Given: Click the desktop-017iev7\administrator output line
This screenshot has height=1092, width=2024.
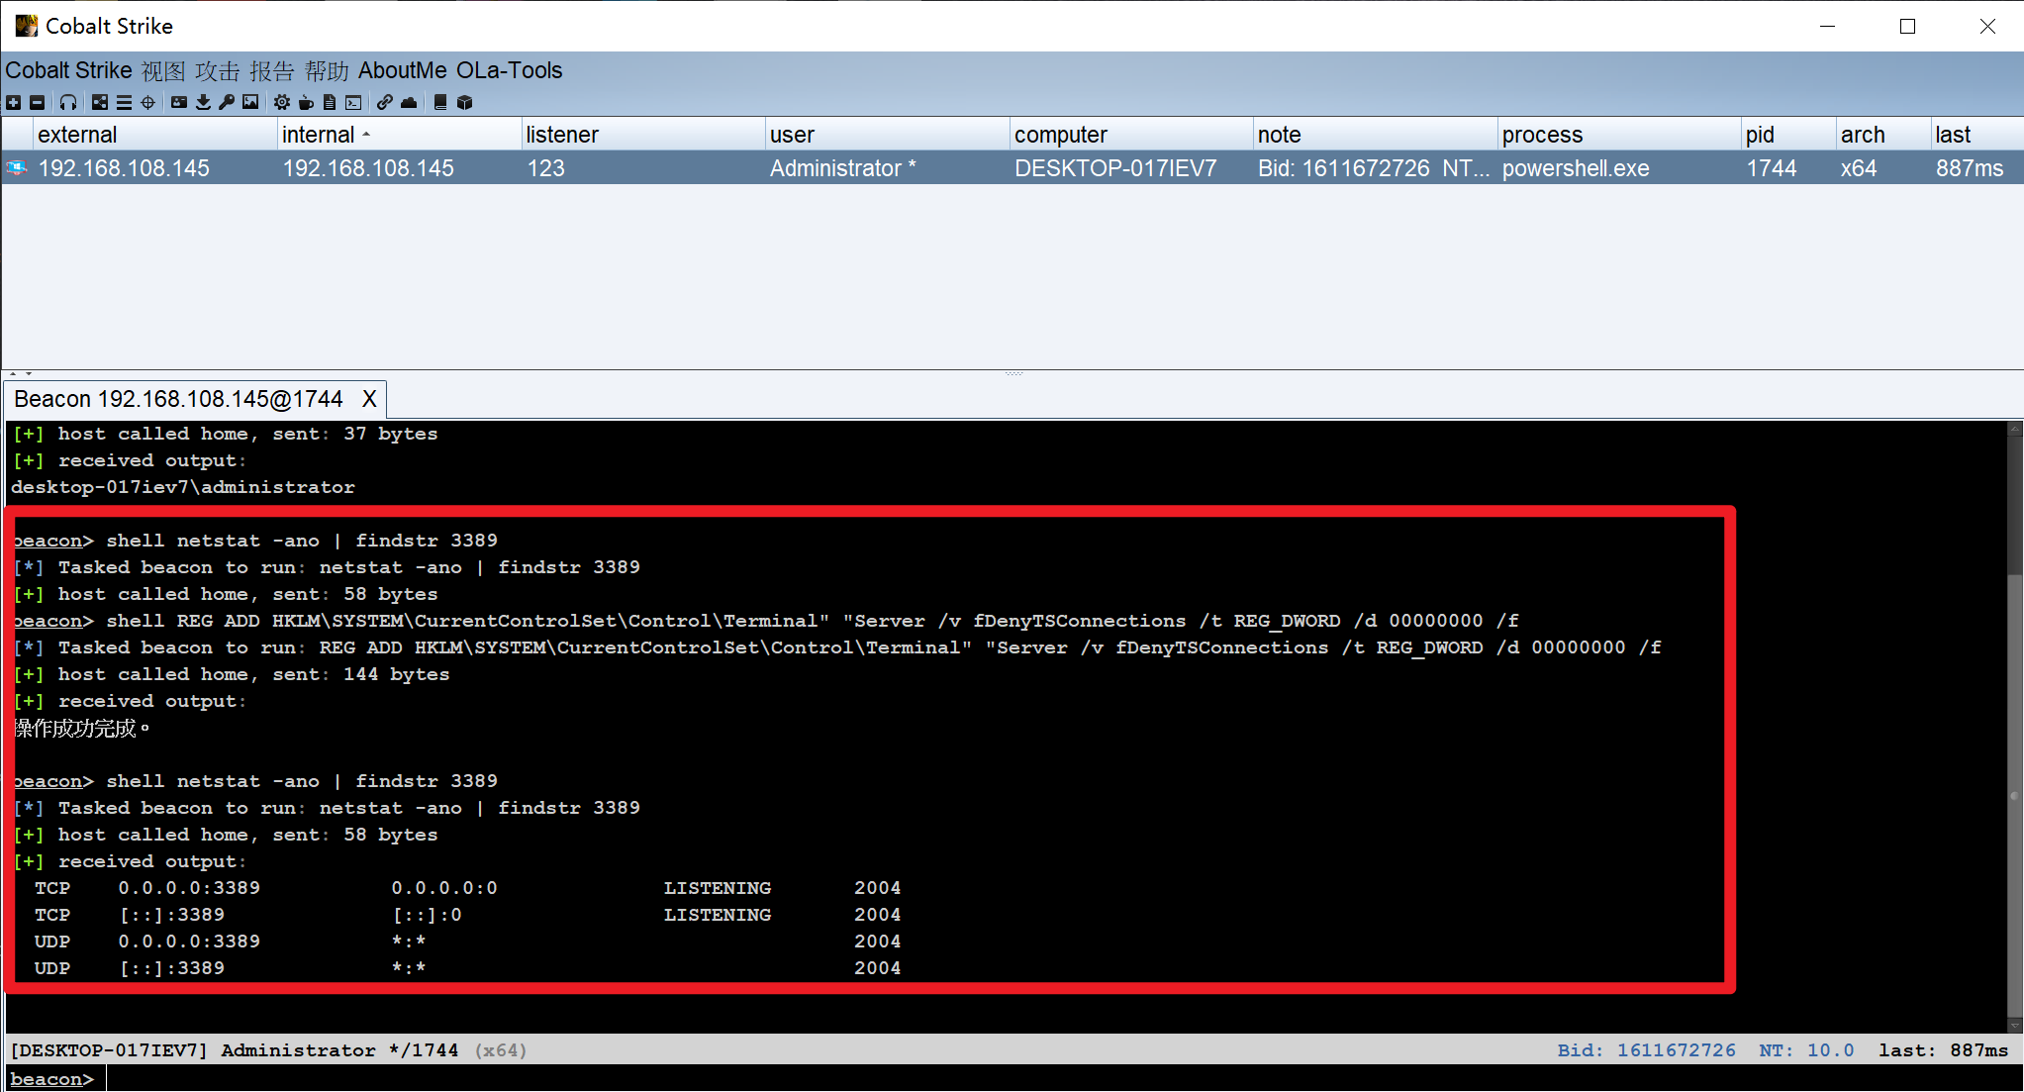Looking at the screenshot, I should click(183, 487).
